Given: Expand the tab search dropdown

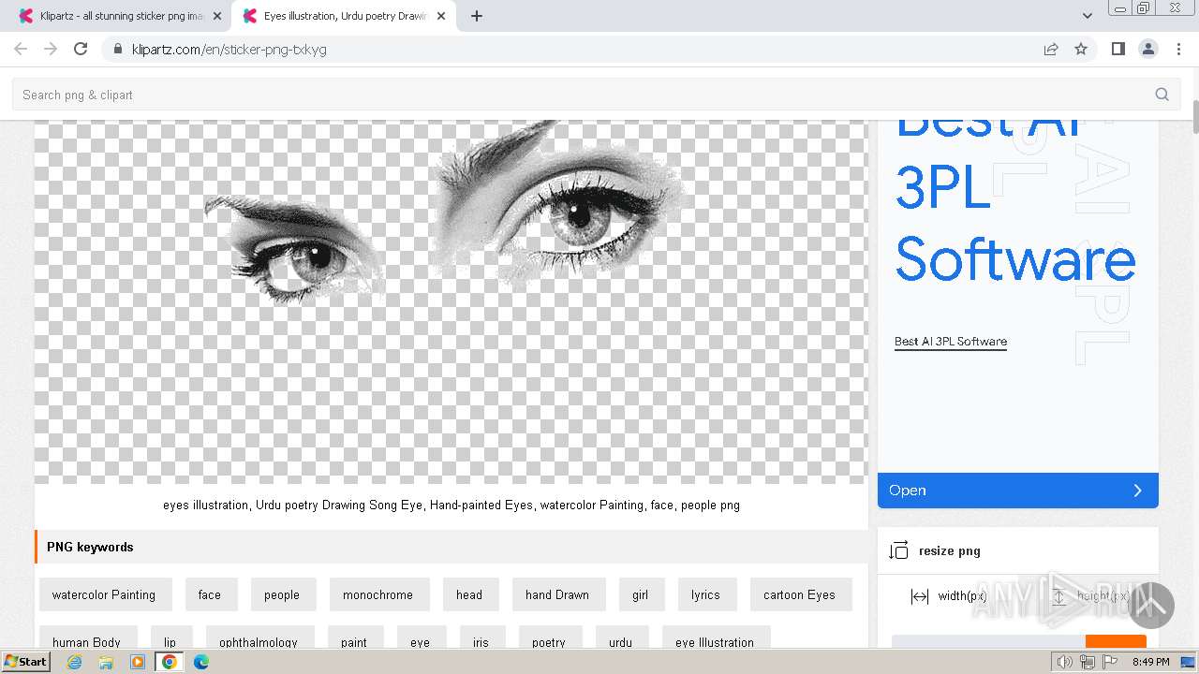Looking at the screenshot, I should tap(1087, 16).
